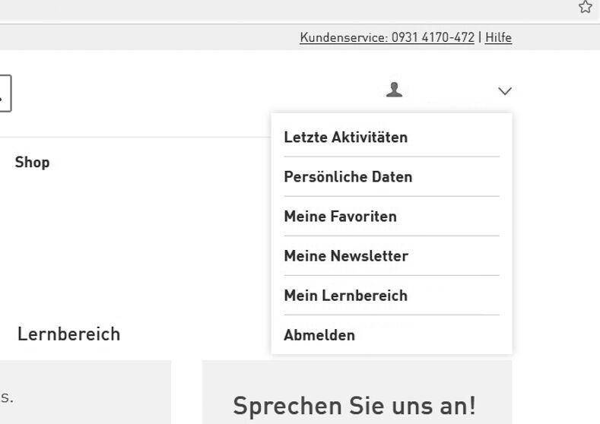Click the empty area below Shop
Screen dimensions: 600x424
(x=114, y=243)
